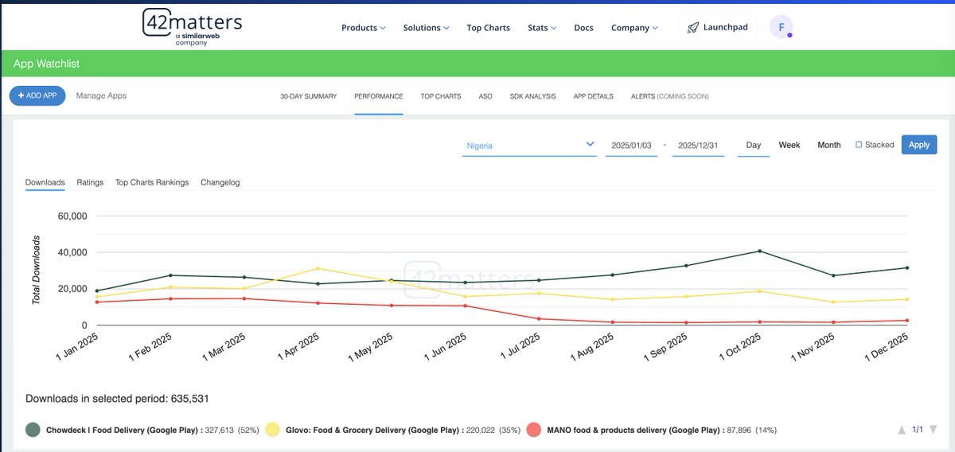This screenshot has height=452, width=955.
Task: Select the PERFORMANCE tab
Action: (379, 96)
